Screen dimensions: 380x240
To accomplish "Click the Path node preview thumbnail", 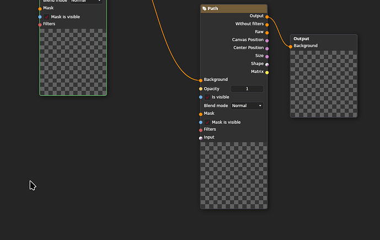I will pyautogui.click(x=234, y=175).
